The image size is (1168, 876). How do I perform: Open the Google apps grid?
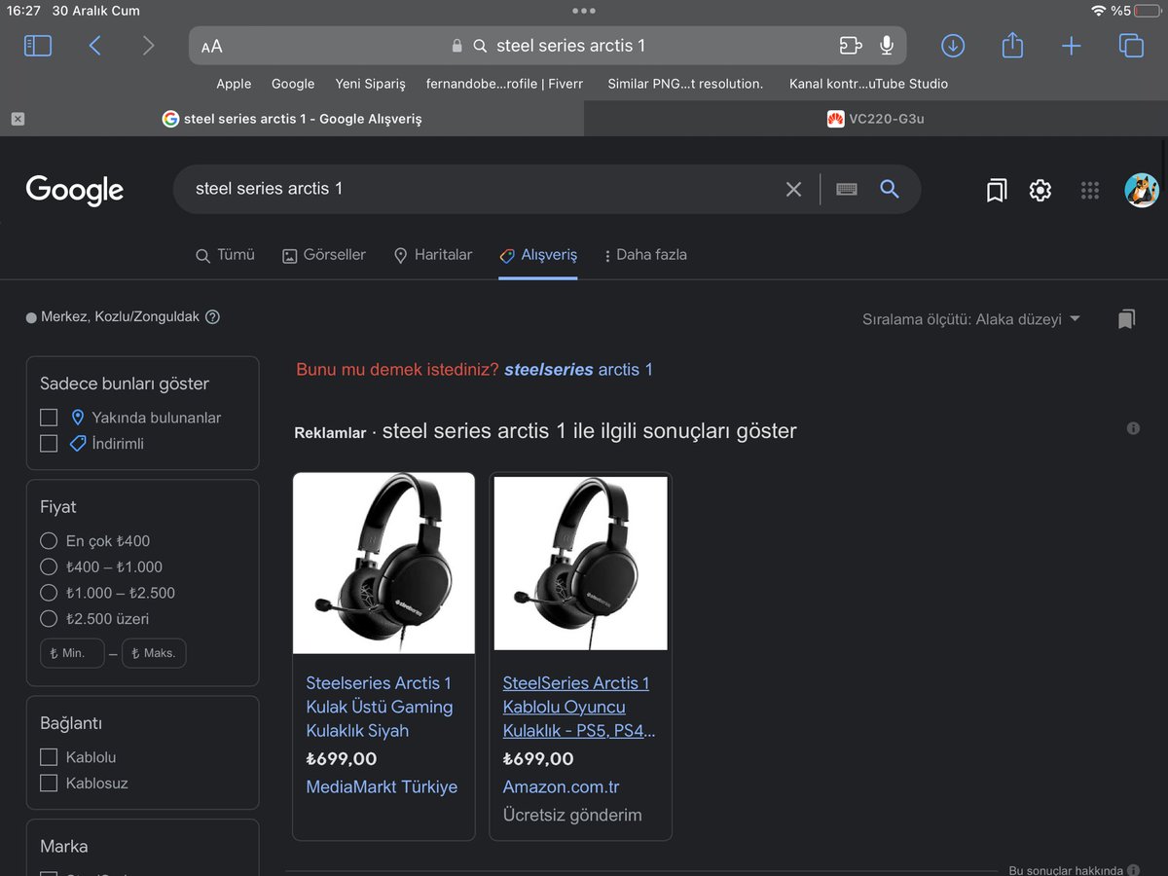pos(1090,190)
